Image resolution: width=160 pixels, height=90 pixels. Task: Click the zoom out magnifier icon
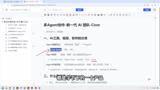click(123, 15)
